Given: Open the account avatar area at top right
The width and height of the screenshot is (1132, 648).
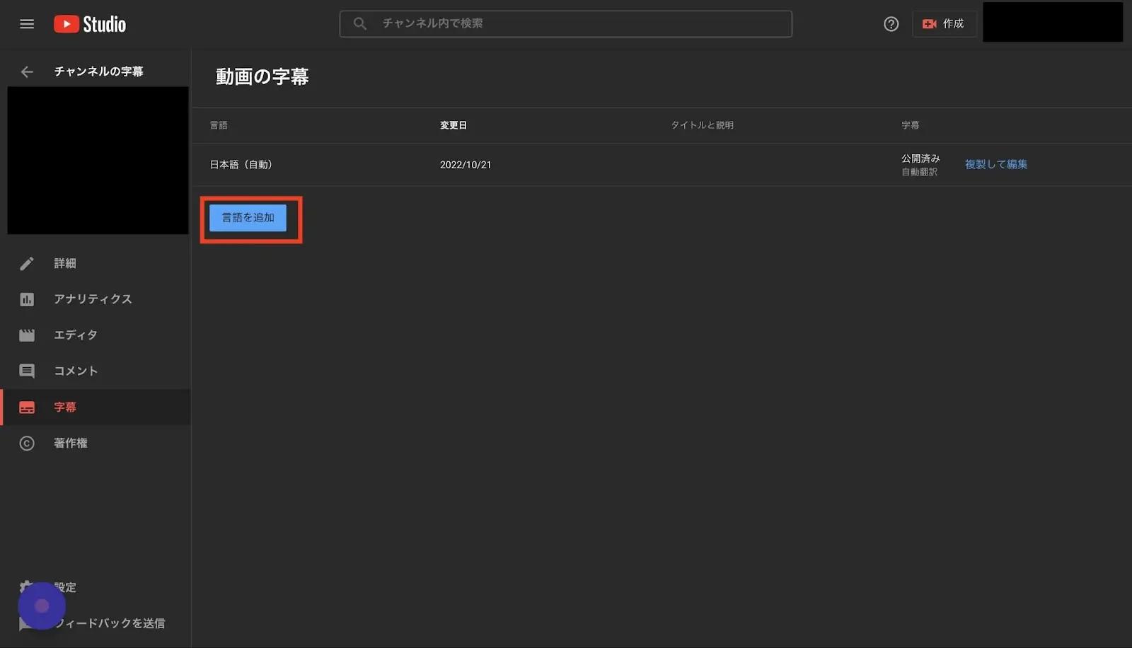Looking at the screenshot, I should [1053, 22].
